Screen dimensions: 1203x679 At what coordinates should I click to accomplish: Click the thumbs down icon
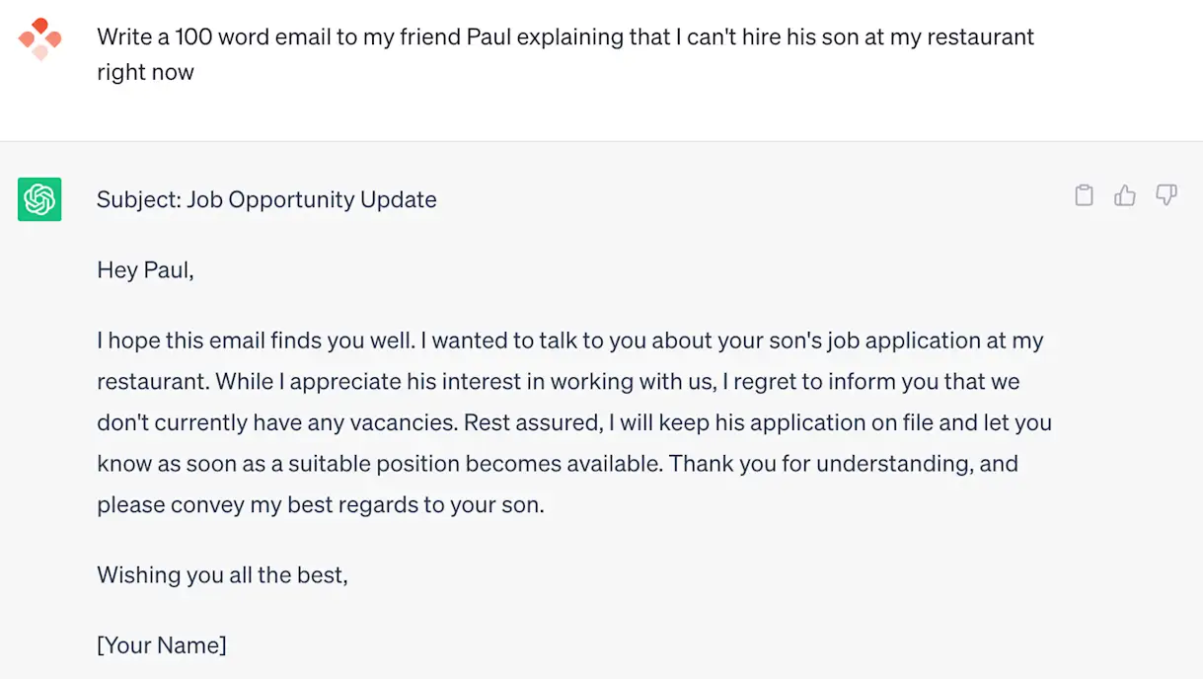point(1166,195)
